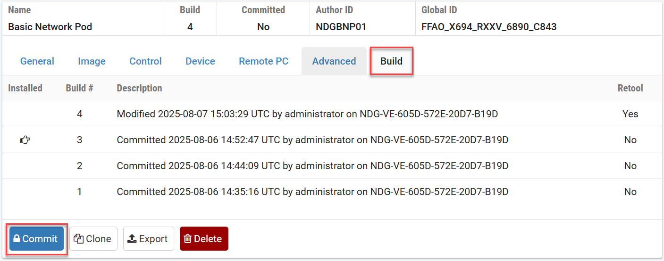Image resolution: width=664 pixels, height=261 pixels.
Task: Select build 3 committed 14:52:47 row
Action: pos(312,140)
